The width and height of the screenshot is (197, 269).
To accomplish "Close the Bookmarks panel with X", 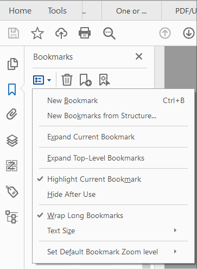I will coord(139,56).
